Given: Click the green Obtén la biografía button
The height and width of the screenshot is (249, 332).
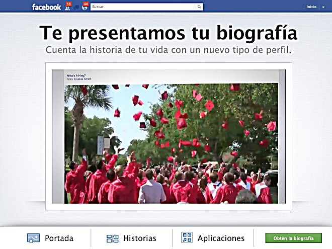Looking at the screenshot, I should (x=293, y=238).
